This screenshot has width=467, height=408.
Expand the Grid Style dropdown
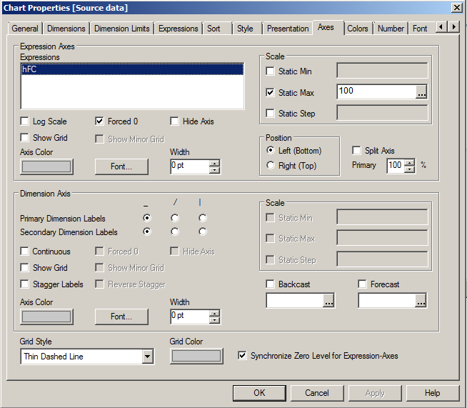click(x=148, y=357)
